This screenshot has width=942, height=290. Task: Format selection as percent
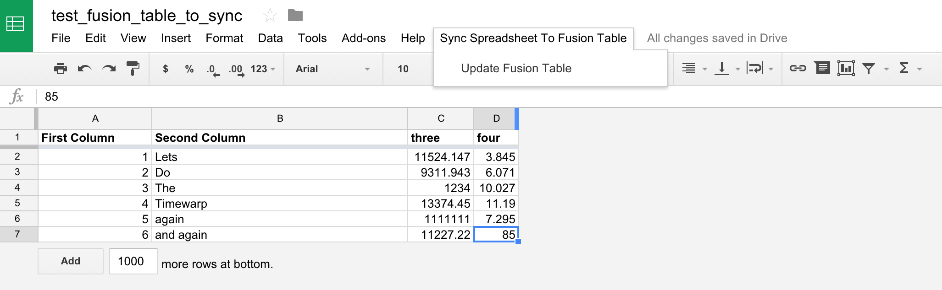click(x=189, y=69)
